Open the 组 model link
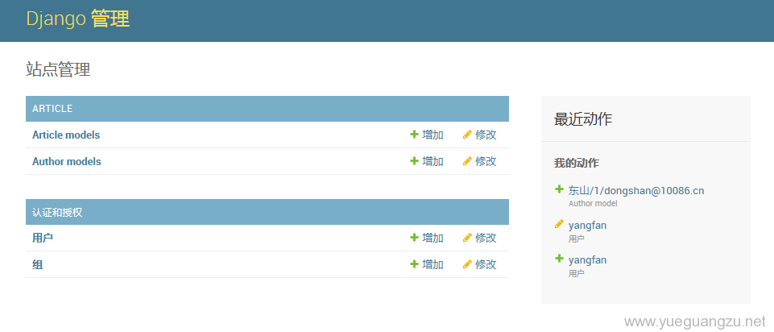Screen dimensions: 774x332 click(37, 264)
